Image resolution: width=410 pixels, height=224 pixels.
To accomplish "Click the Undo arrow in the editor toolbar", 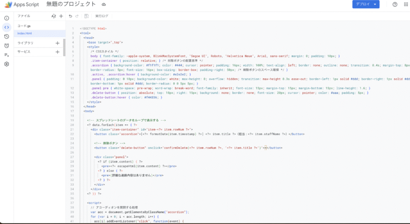I will click(x=70, y=16).
